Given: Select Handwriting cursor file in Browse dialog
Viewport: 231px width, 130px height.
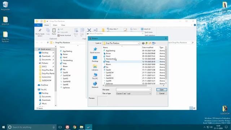Looking at the screenshot, I should coord(110,59).
